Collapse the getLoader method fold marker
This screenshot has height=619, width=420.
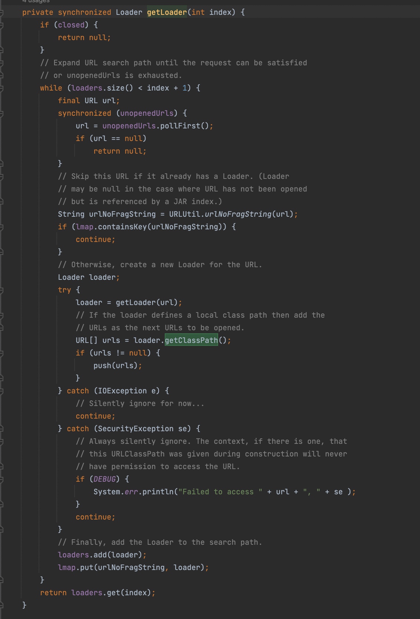pos(1,13)
